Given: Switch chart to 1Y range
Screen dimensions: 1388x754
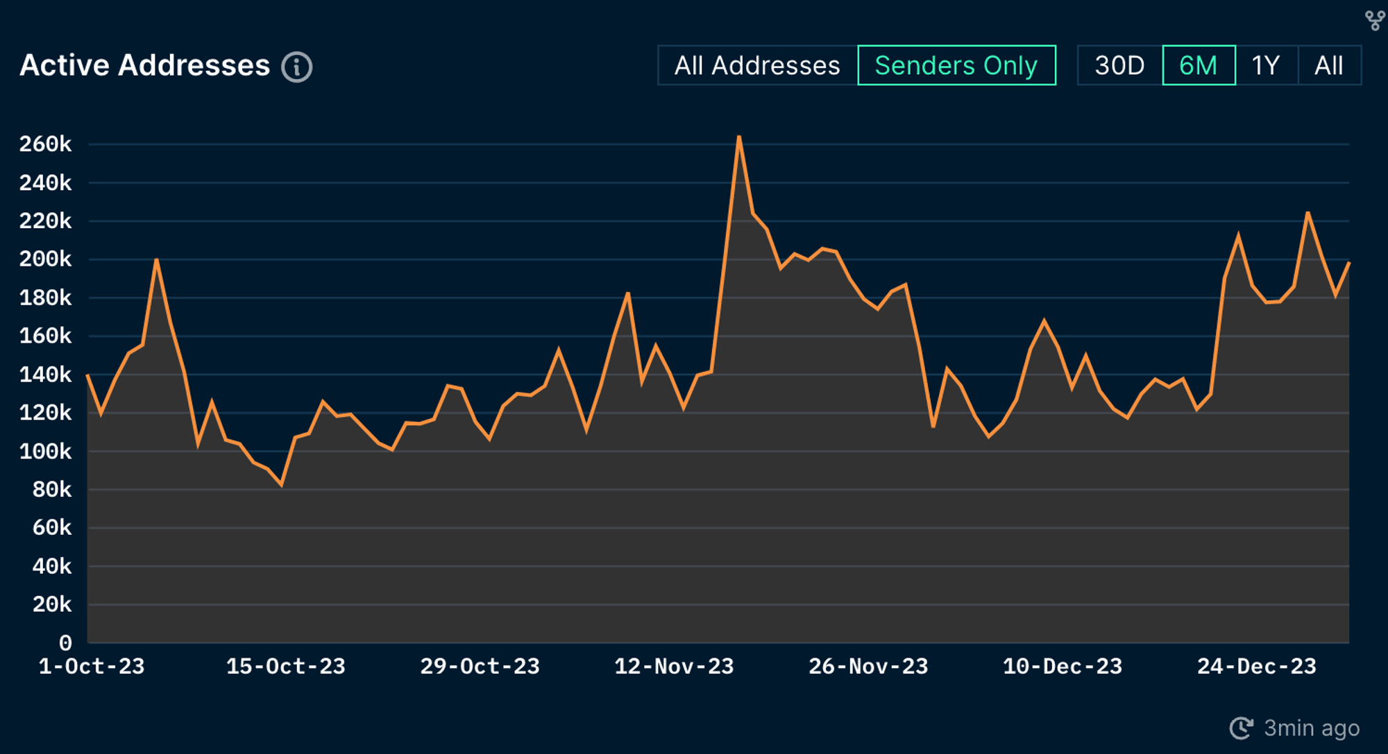Looking at the screenshot, I should [x=1266, y=66].
